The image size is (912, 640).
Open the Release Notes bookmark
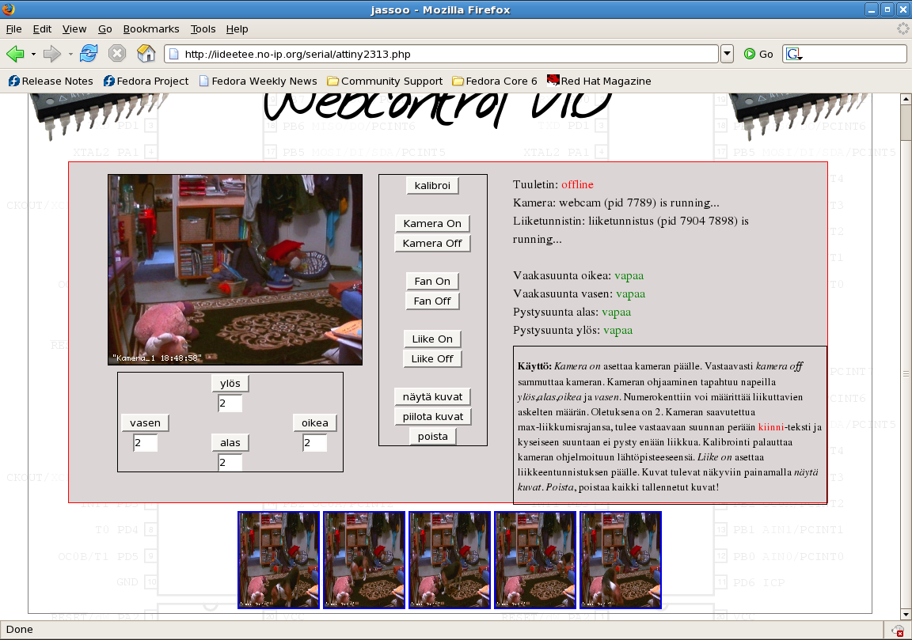click(x=51, y=81)
